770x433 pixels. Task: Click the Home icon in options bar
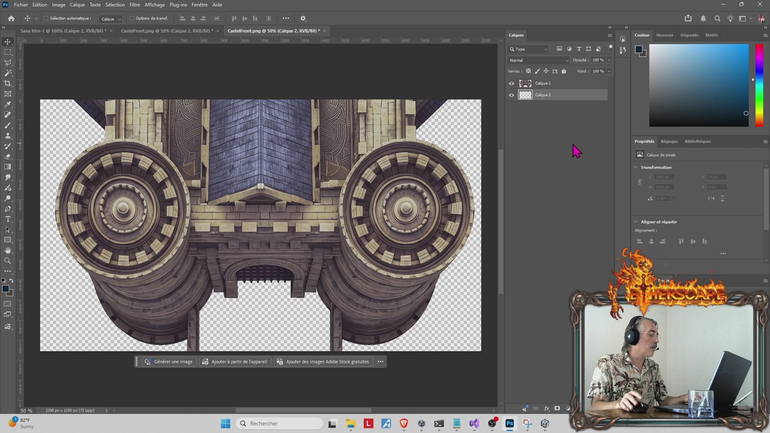(11, 18)
